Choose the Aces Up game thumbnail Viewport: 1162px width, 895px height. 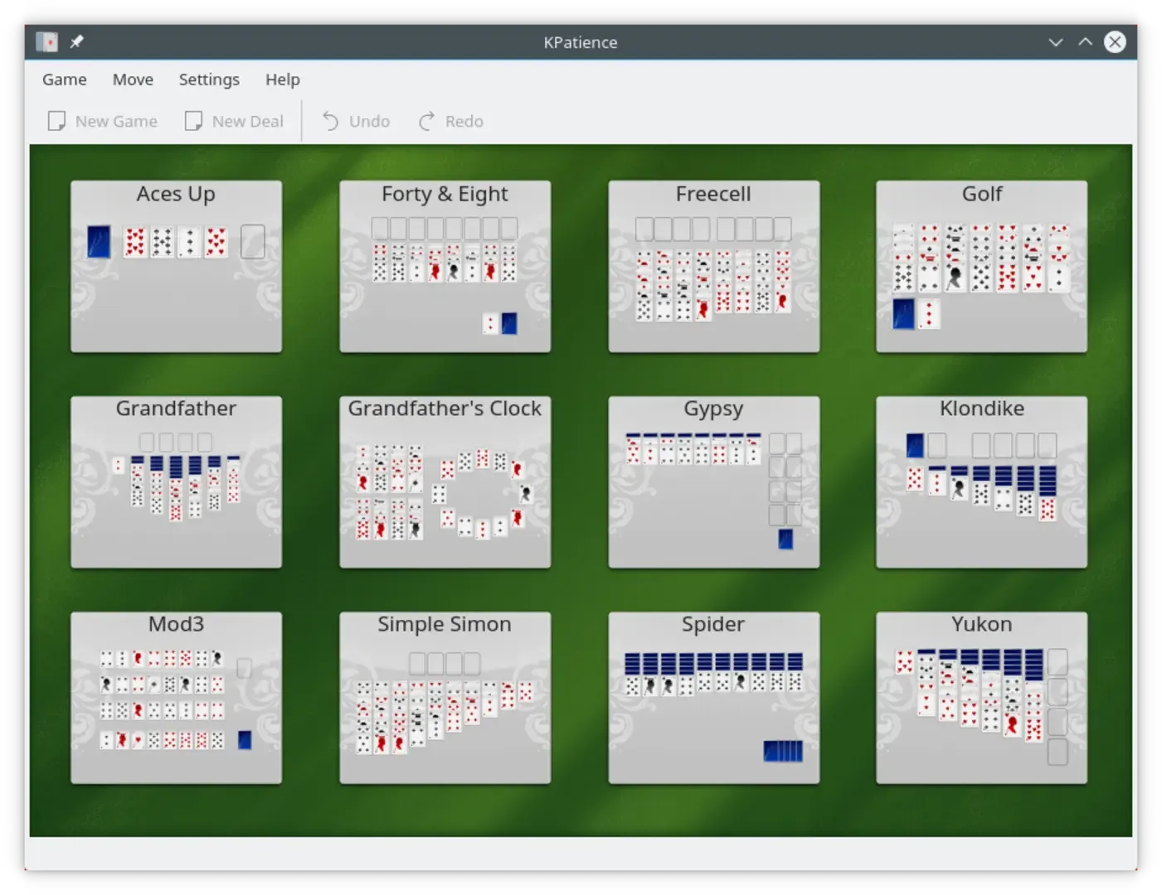(x=176, y=266)
